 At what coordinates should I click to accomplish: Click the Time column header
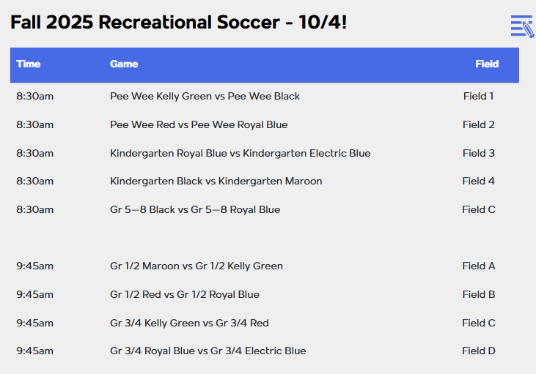coord(29,64)
